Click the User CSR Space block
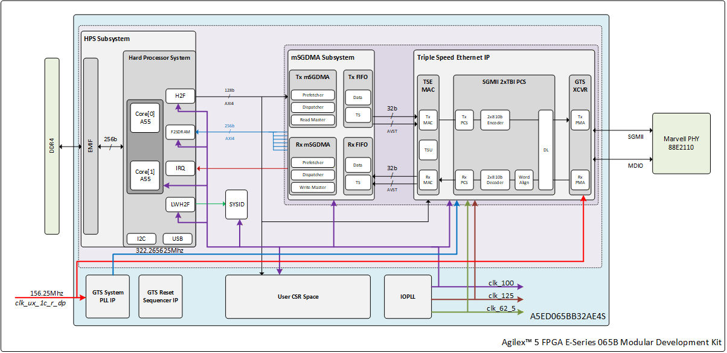Viewport: 727px width, 353px height. (298, 297)
